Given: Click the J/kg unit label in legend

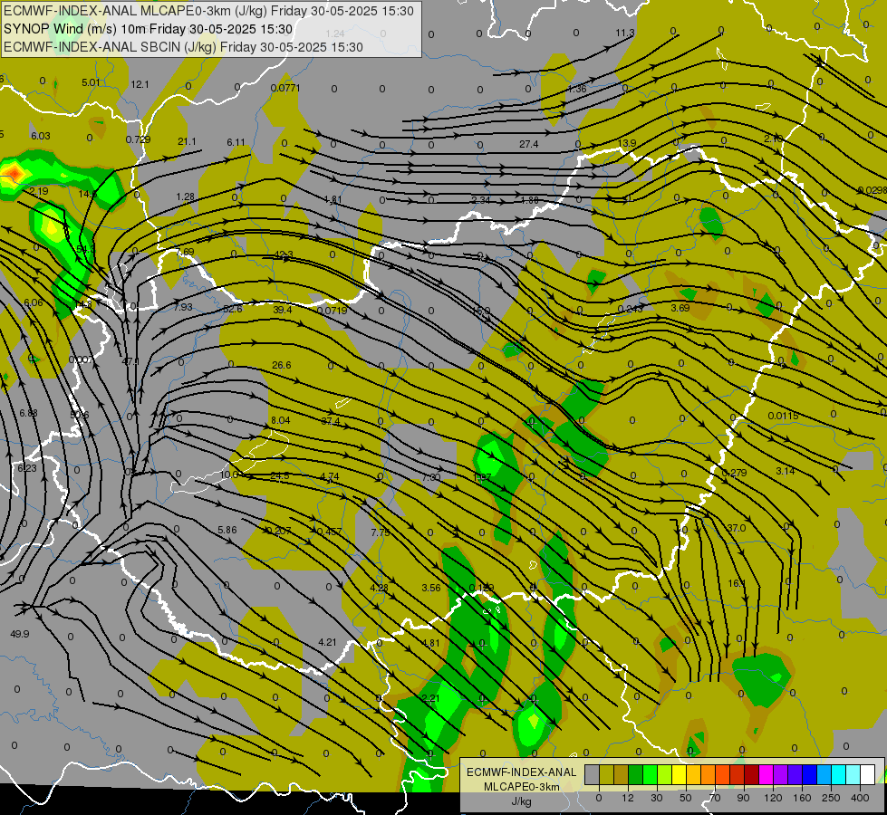Looking at the screenshot, I should 521,801.
